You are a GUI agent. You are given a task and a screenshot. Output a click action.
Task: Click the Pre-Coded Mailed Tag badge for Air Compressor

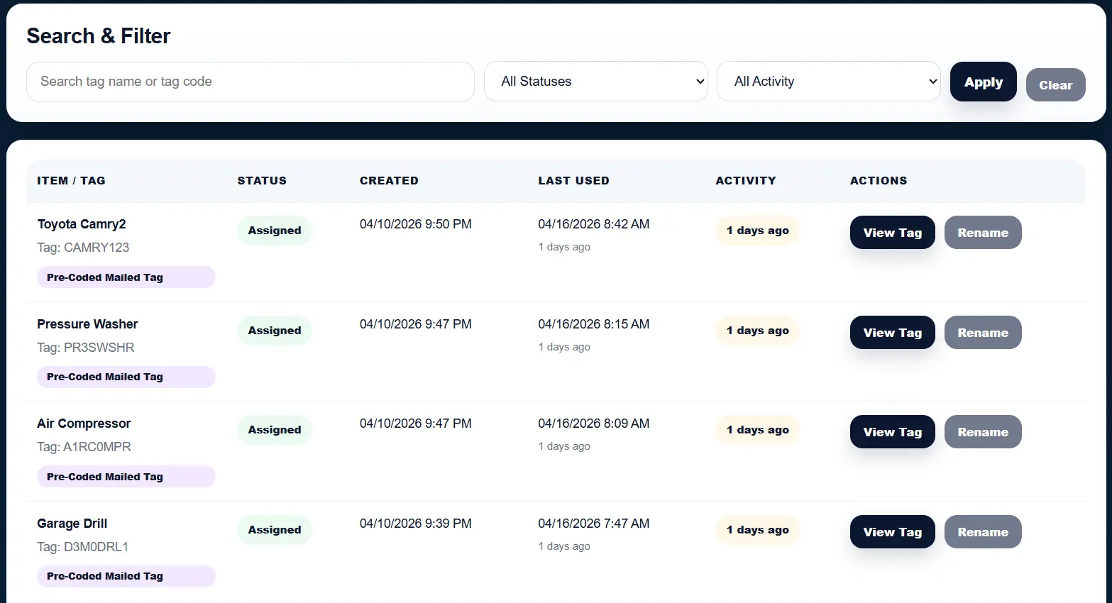(x=126, y=476)
